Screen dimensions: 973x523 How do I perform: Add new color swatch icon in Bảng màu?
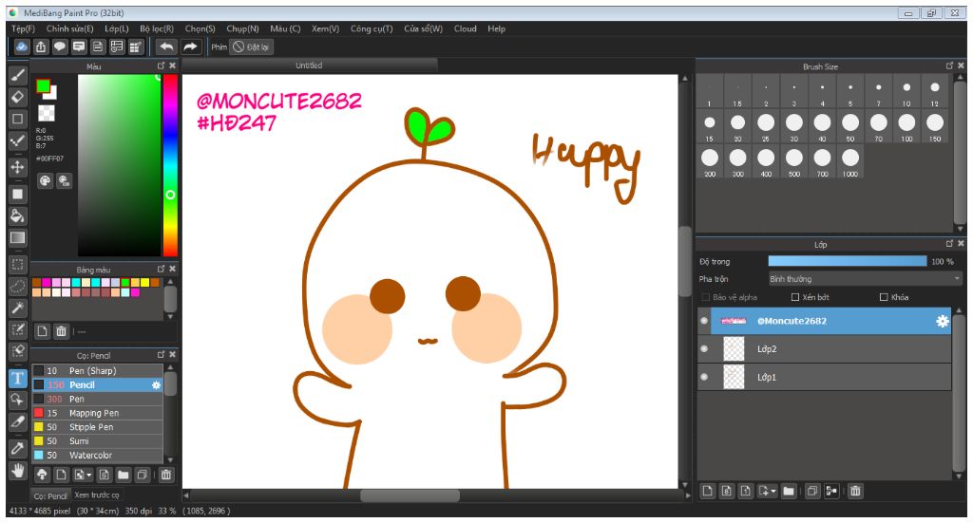pos(42,331)
